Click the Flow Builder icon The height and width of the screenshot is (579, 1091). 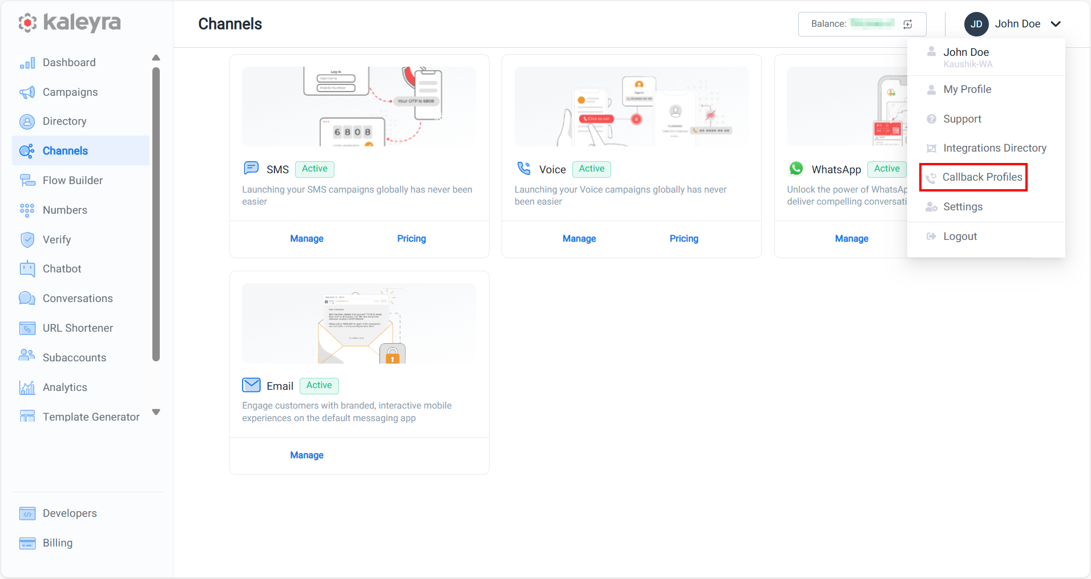[x=27, y=181]
